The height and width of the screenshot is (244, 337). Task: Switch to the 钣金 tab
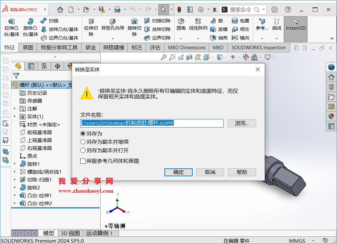tap(90, 47)
